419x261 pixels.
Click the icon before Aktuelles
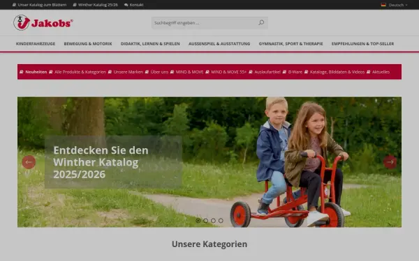pyautogui.click(x=368, y=72)
